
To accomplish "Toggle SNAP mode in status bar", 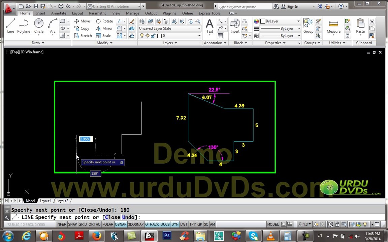I will 72,224.
